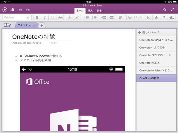Image resolution: width=178 pixels, height=133 pixels.
Task: Open the OneNote for iPad へよう... page
Action: pyautogui.click(x=156, y=40)
